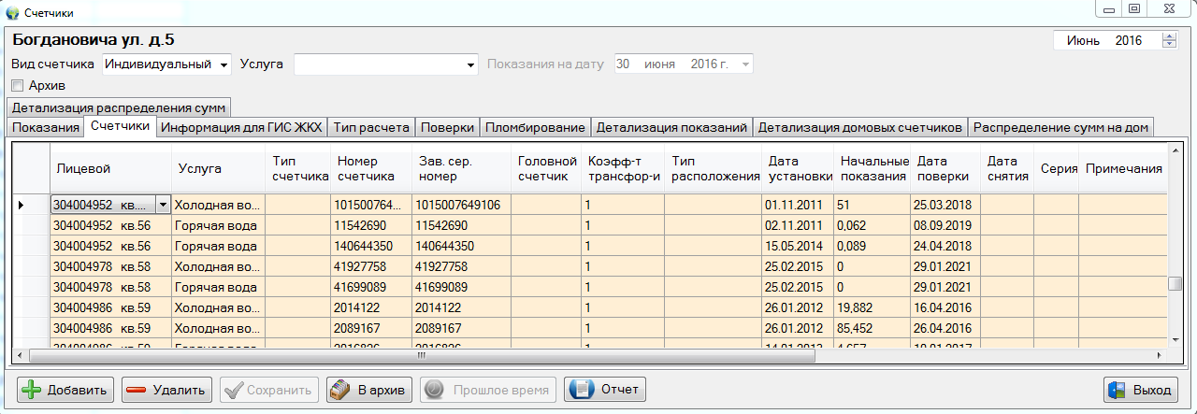Enable the Архив checkbox

pos(17,86)
